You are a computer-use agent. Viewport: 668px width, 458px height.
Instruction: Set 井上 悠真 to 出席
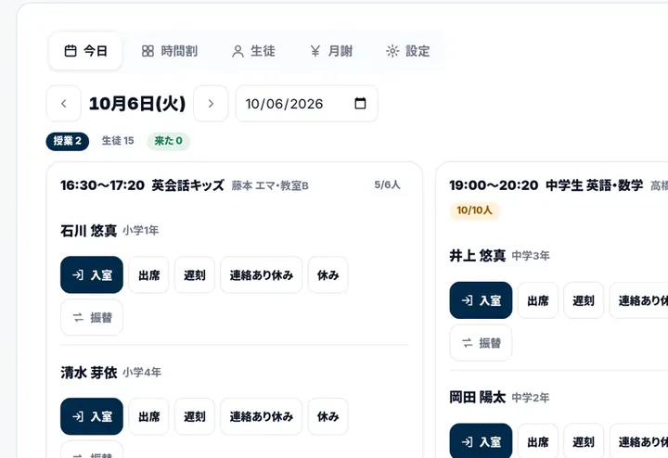[537, 300]
